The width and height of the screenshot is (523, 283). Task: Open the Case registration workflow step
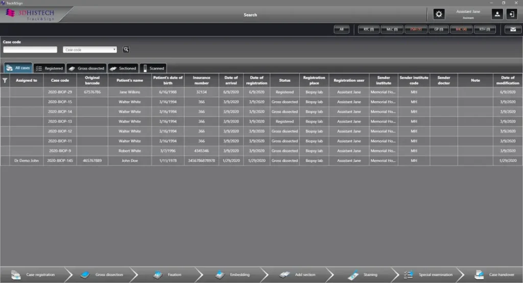[33, 275]
